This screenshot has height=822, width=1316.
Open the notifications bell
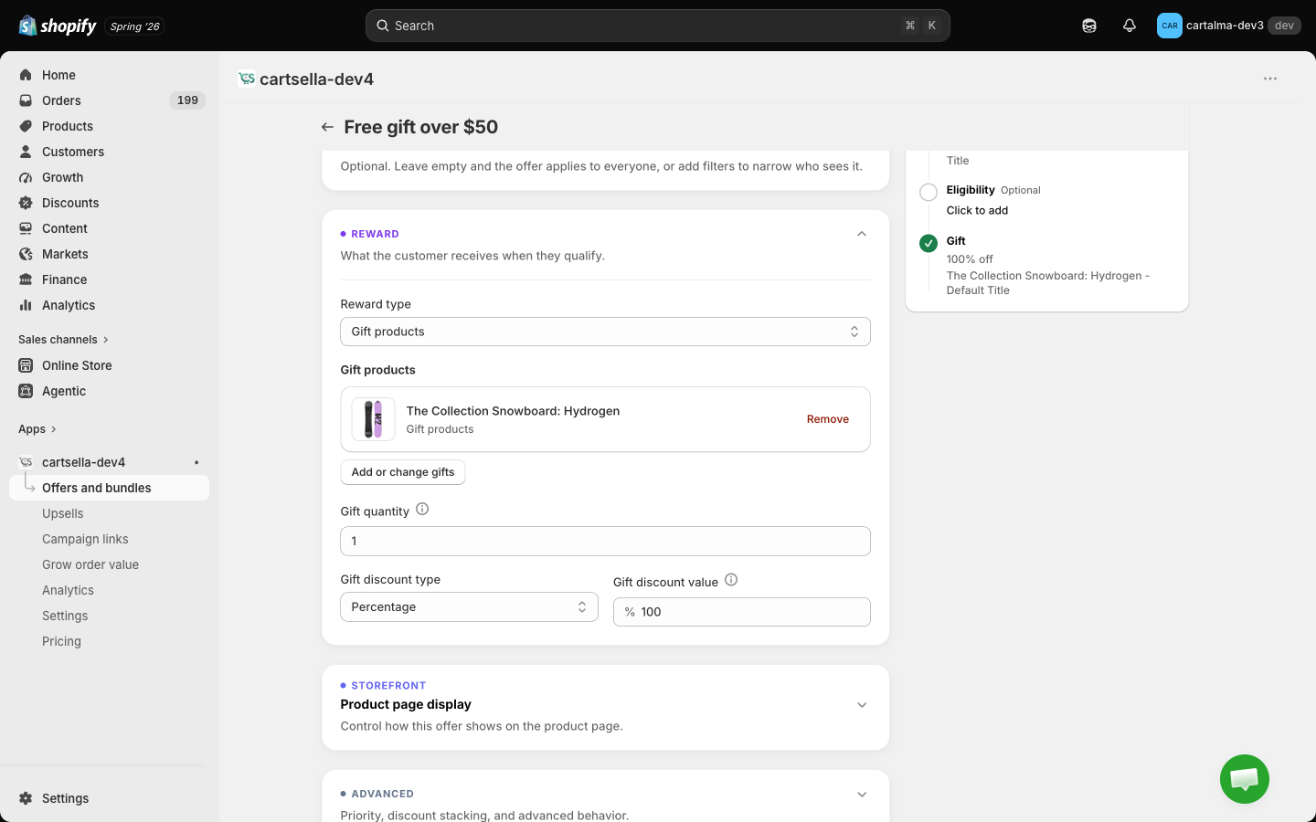click(1130, 26)
